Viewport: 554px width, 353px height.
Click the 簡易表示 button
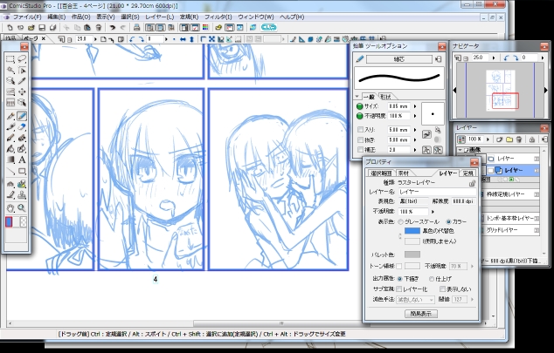pyautogui.click(x=421, y=314)
